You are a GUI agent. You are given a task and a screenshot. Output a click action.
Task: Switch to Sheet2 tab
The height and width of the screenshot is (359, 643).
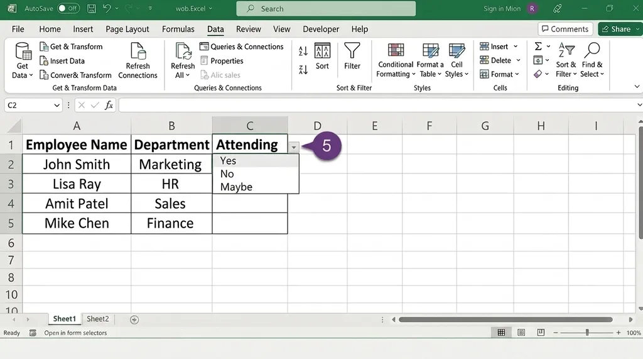point(97,319)
